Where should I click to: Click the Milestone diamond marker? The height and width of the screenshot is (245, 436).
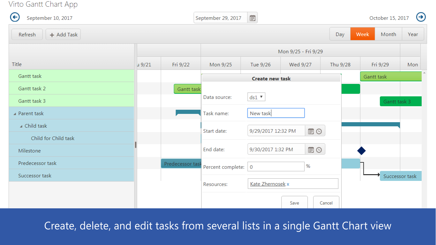pos(361,151)
